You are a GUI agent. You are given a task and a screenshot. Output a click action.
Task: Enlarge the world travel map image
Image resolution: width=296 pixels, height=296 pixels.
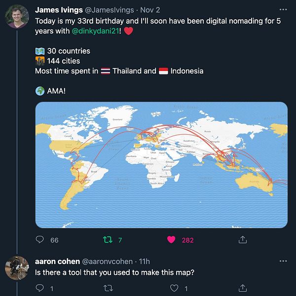161,165
